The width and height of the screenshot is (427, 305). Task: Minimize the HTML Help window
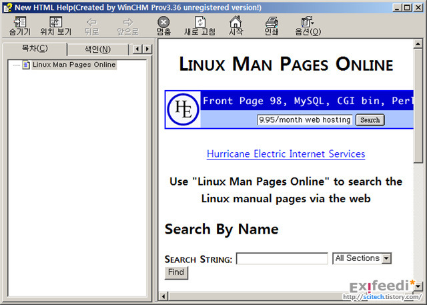[x=398, y=7]
